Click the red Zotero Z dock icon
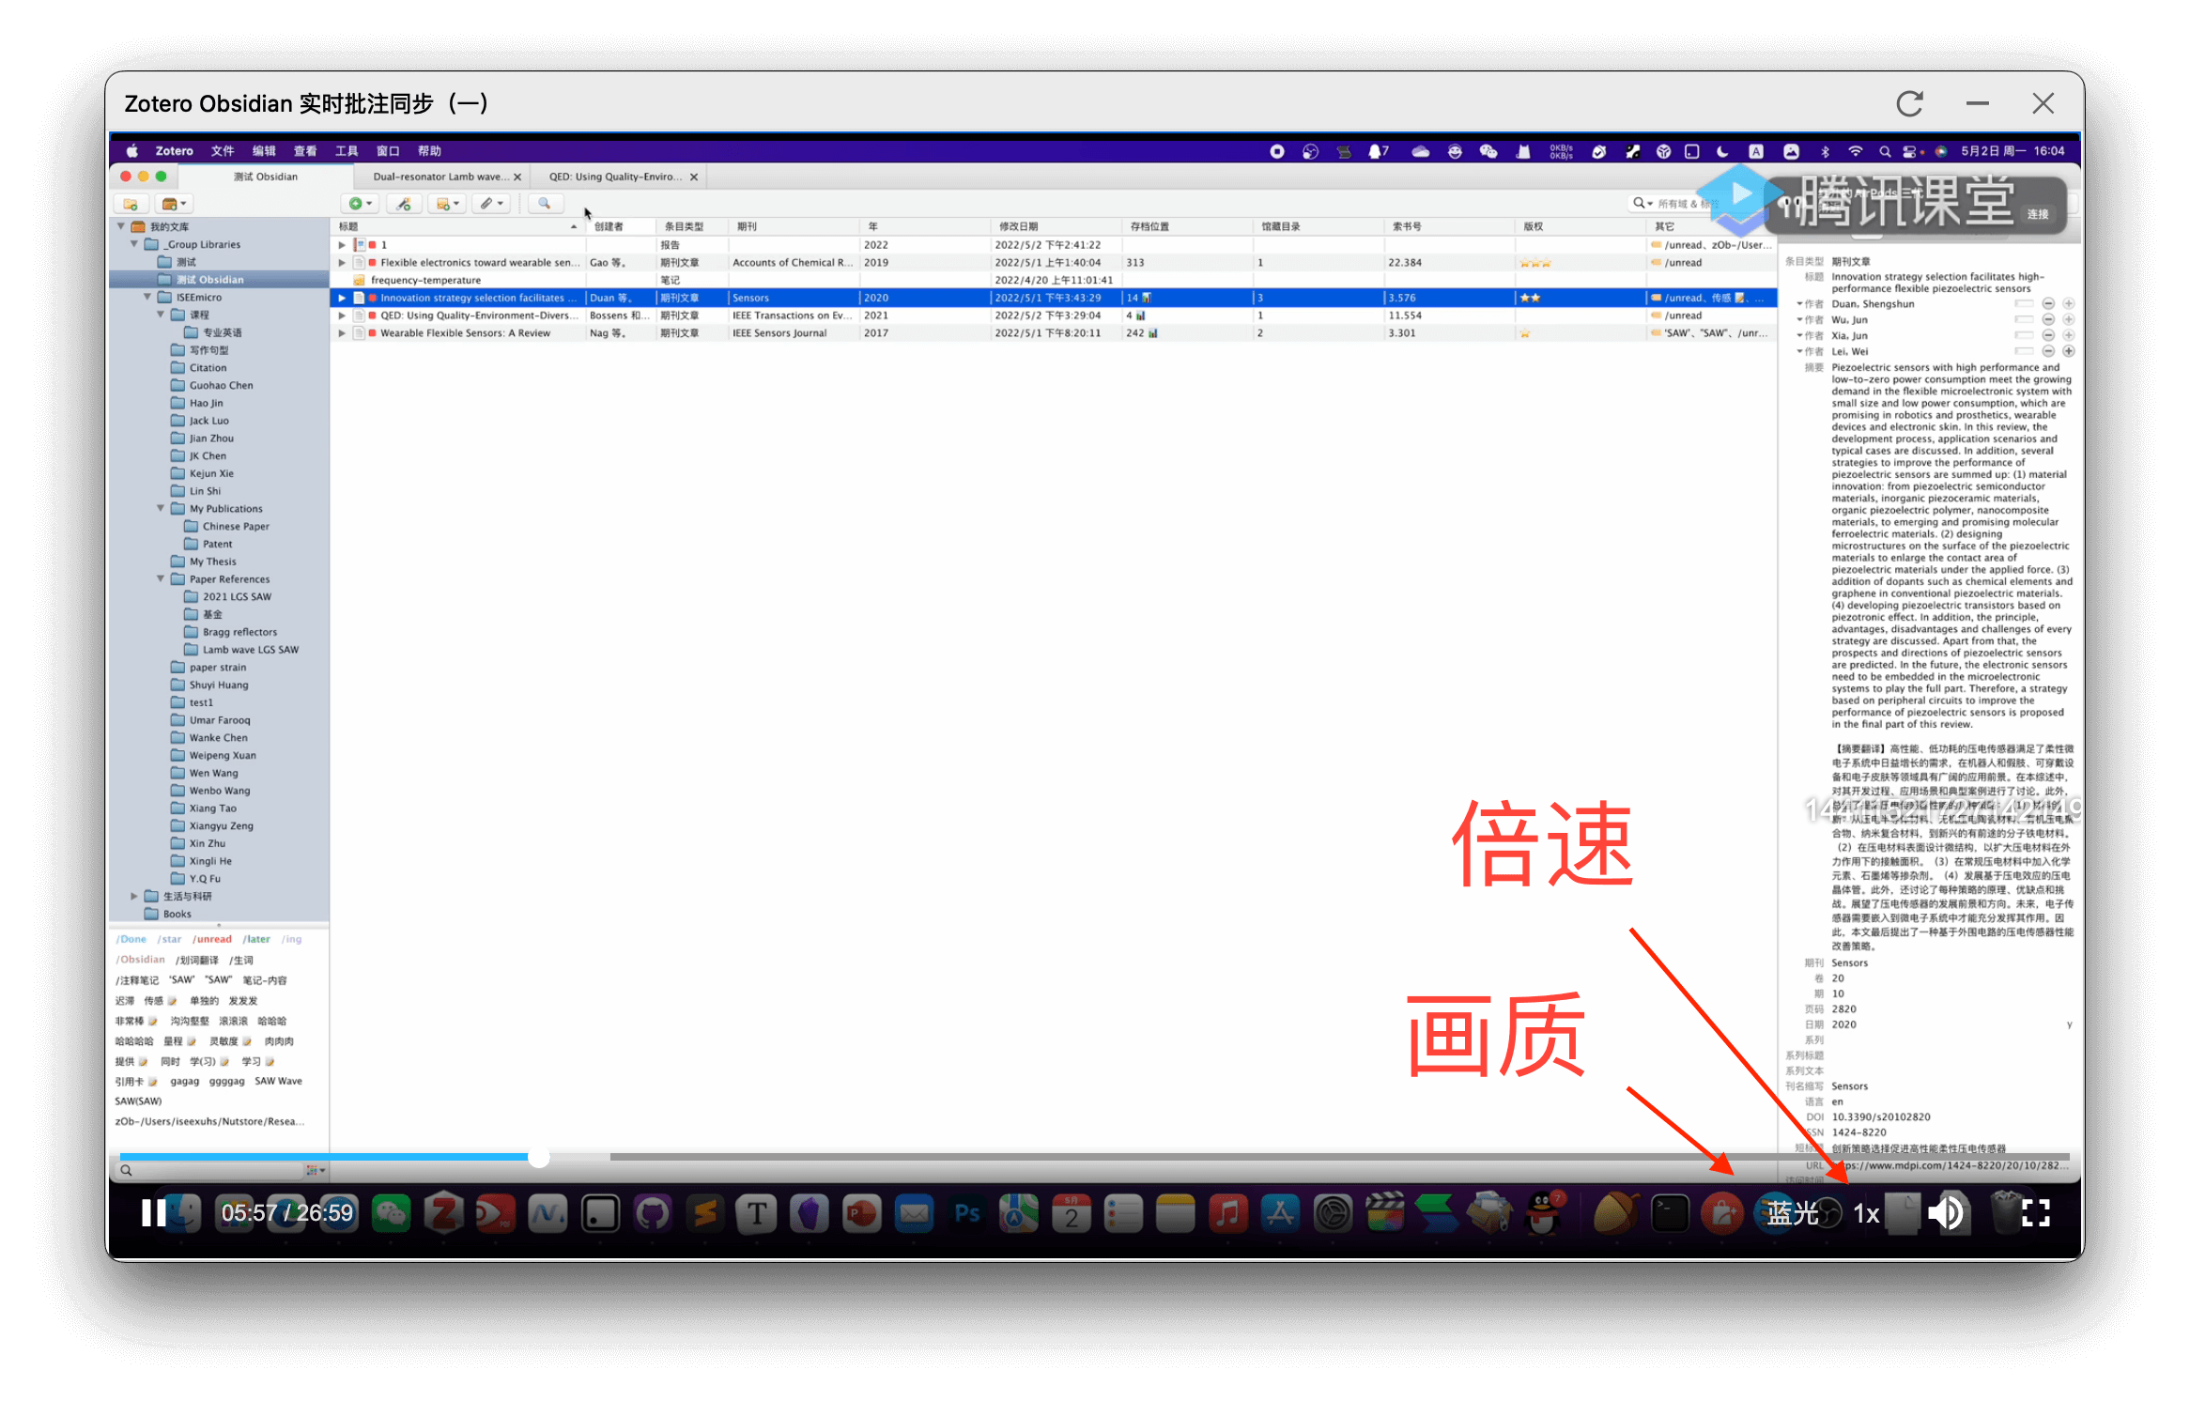 443,1213
